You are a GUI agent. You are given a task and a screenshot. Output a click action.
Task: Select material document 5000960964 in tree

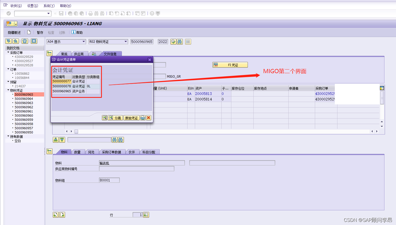pyautogui.click(x=24, y=99)
